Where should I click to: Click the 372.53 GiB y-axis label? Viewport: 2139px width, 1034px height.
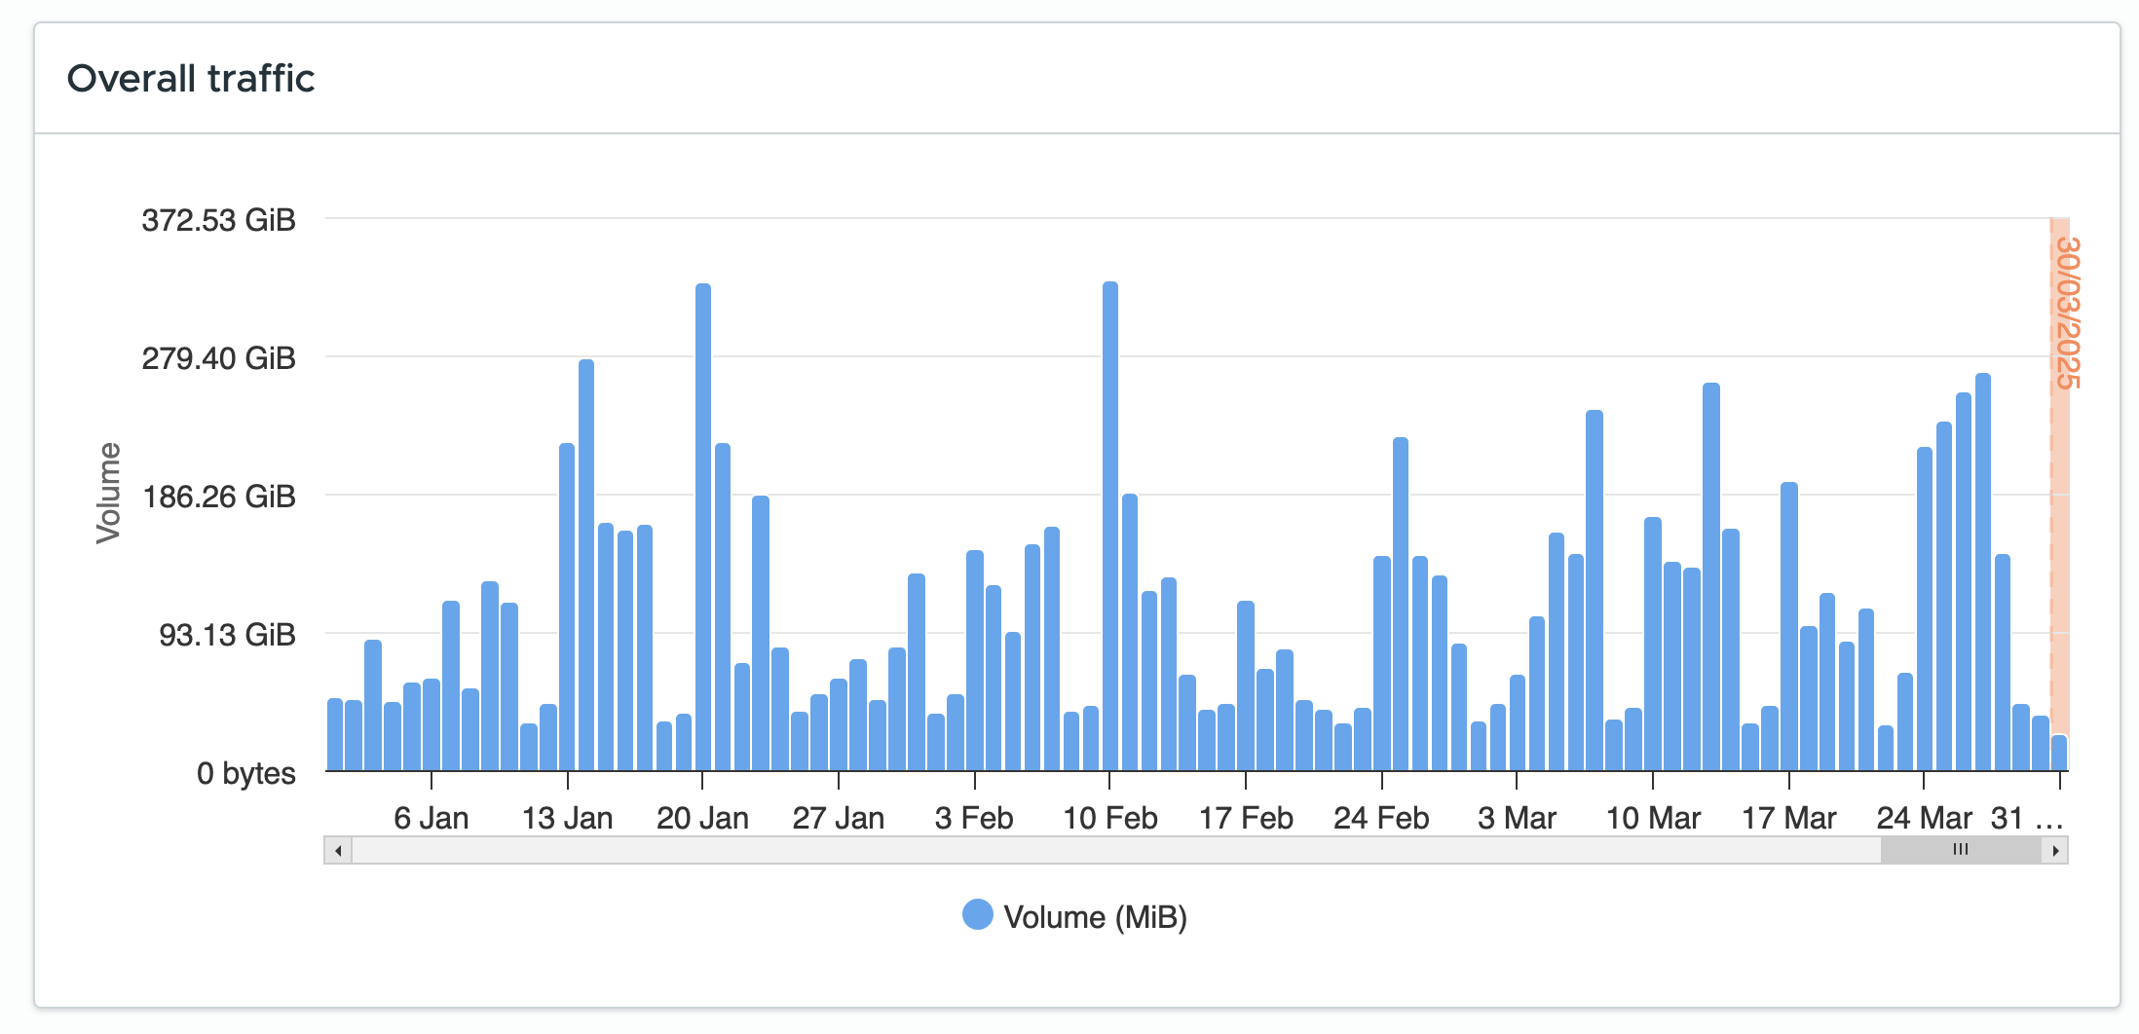[218, 220]
